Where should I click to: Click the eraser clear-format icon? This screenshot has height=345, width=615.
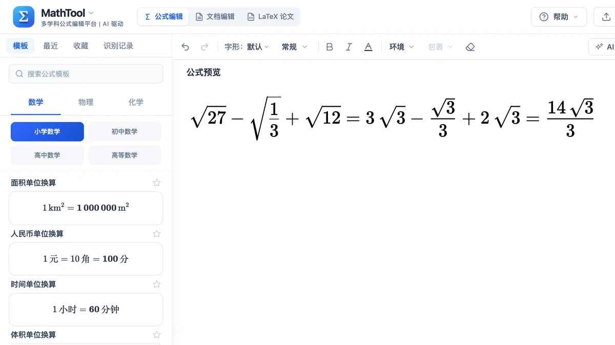(470, 47)
